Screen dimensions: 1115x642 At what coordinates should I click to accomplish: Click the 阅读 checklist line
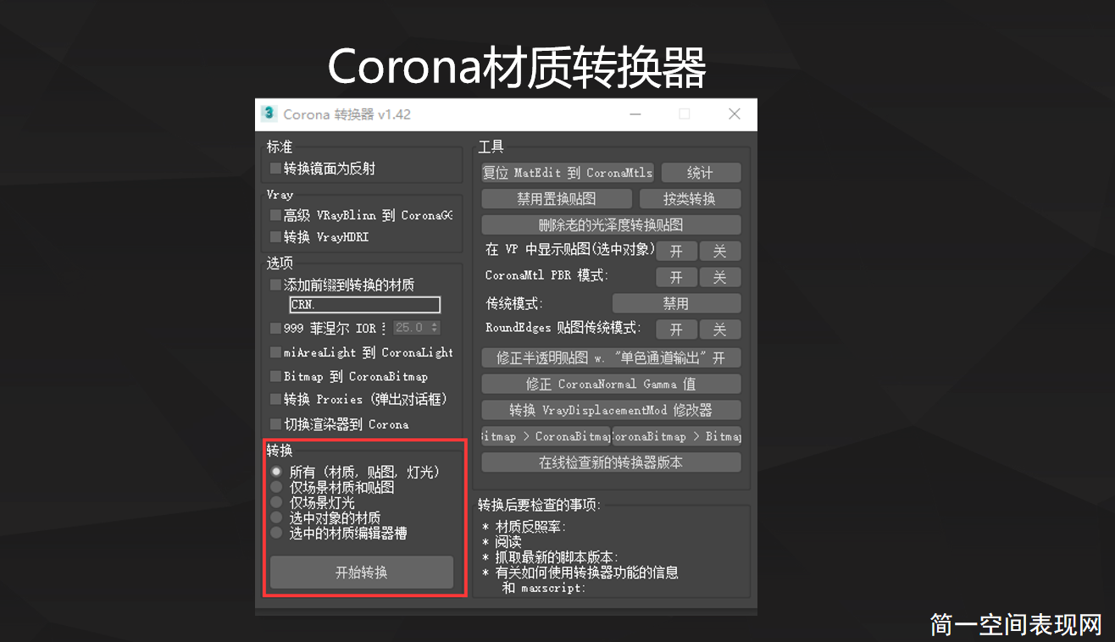[x=502, y=542]
